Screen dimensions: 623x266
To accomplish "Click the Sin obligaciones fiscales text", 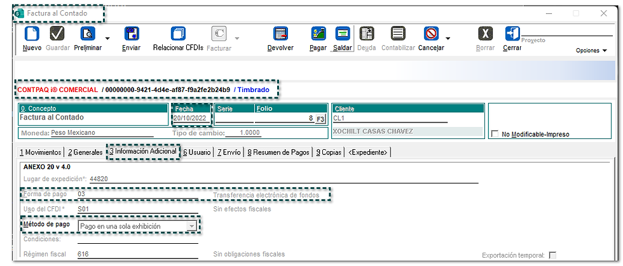I will pos(249,254).
